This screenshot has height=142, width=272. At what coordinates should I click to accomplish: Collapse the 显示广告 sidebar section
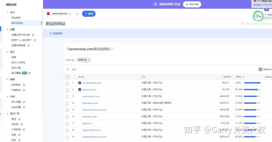7,114
